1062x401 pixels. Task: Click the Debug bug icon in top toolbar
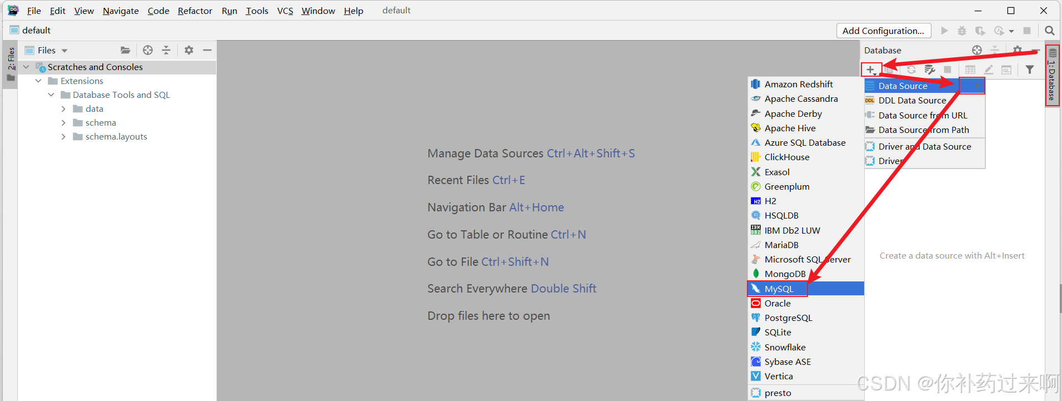962,31
